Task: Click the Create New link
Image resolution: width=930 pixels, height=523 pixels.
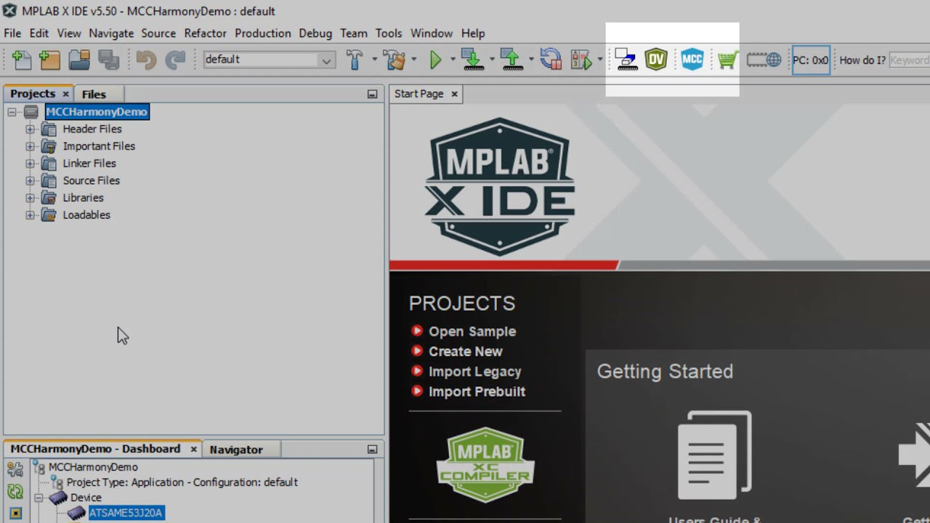Action: [465, 352]
